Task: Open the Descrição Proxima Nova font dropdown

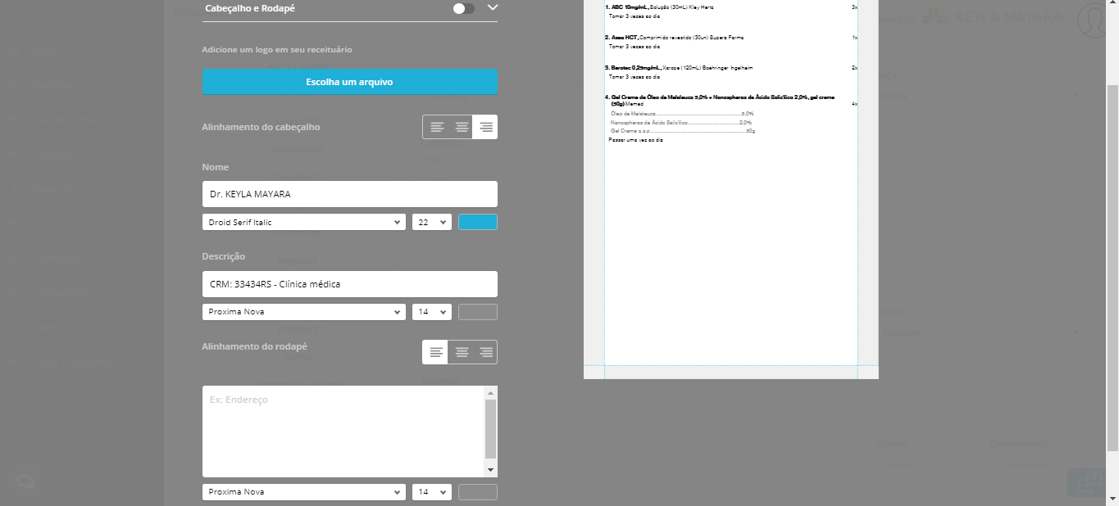Action: 304,312
